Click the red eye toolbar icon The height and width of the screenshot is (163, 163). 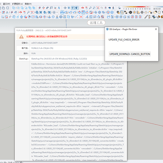pyautogui.click(x=81, y=17)
